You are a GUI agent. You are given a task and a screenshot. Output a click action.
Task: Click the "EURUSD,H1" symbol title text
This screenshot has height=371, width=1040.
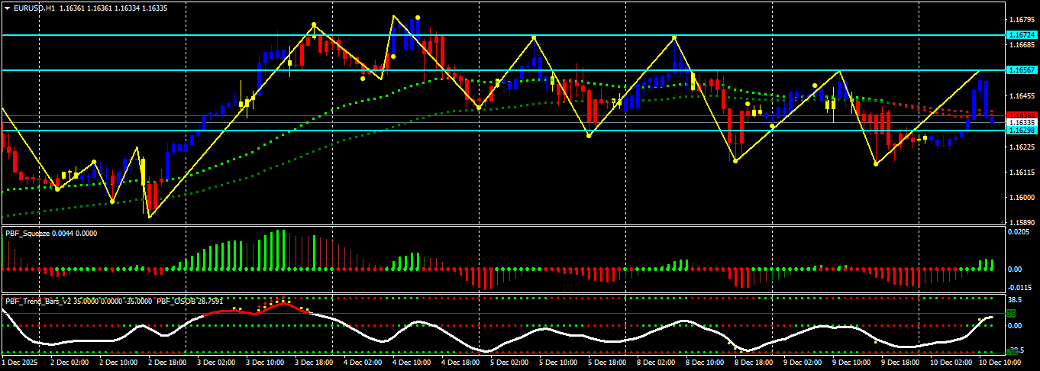[x=34, y=8]
